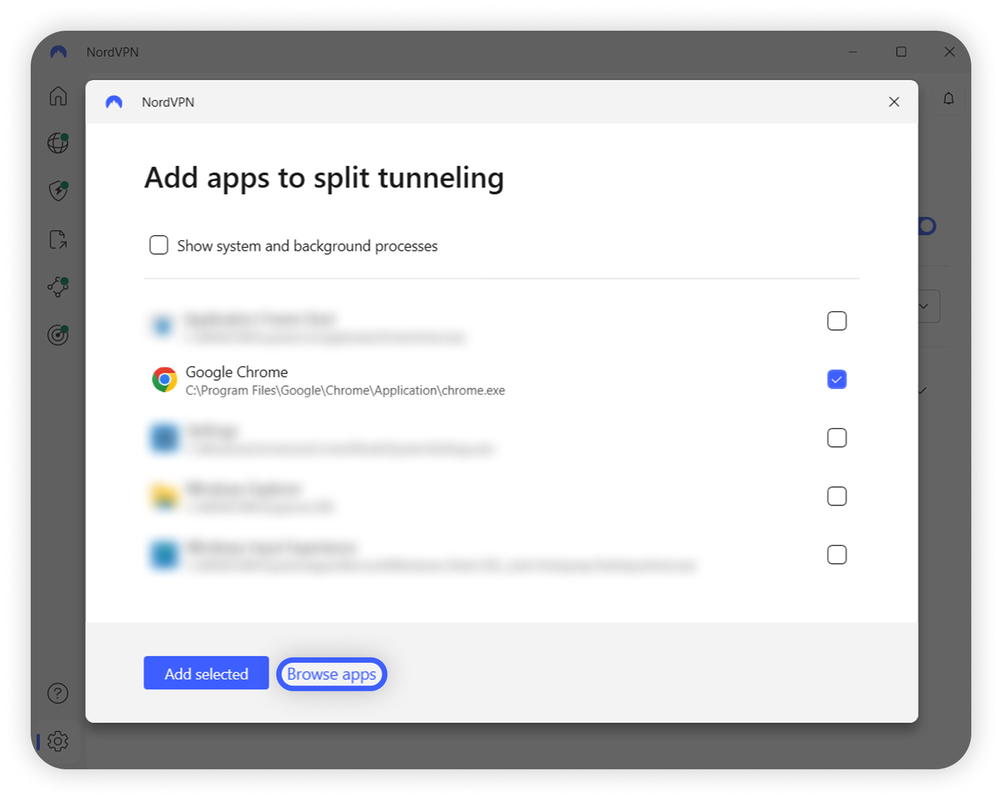Click the notification bell icon

point(948,98)
